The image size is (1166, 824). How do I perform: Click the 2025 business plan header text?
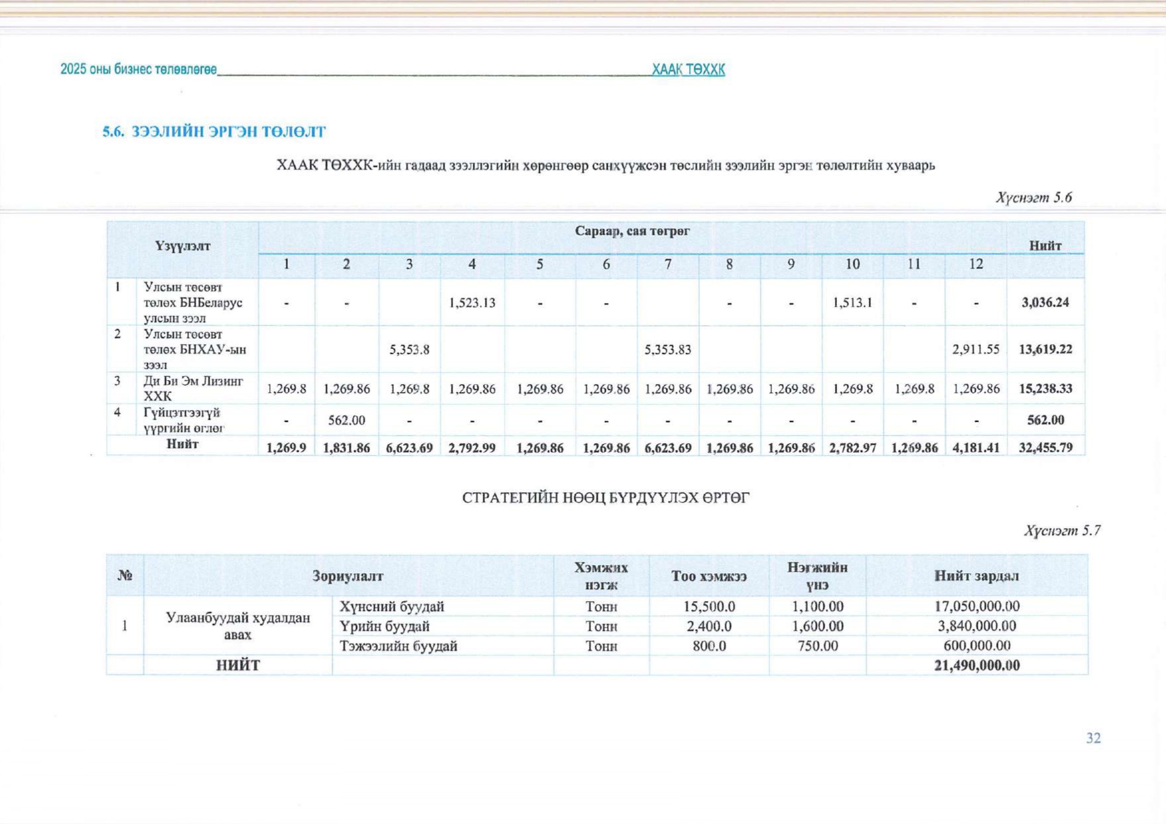(x=138, y=70)
